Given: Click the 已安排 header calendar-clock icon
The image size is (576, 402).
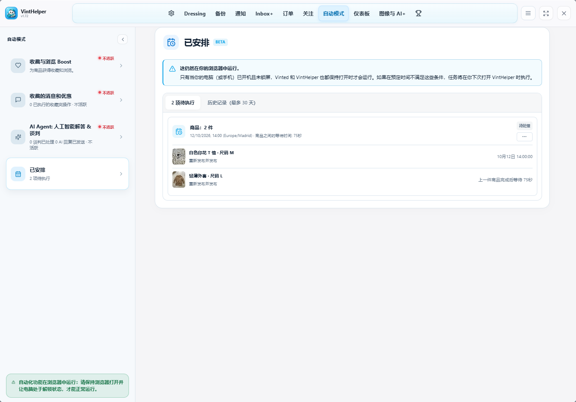Looking at the screenshot, I should point(171,43).
